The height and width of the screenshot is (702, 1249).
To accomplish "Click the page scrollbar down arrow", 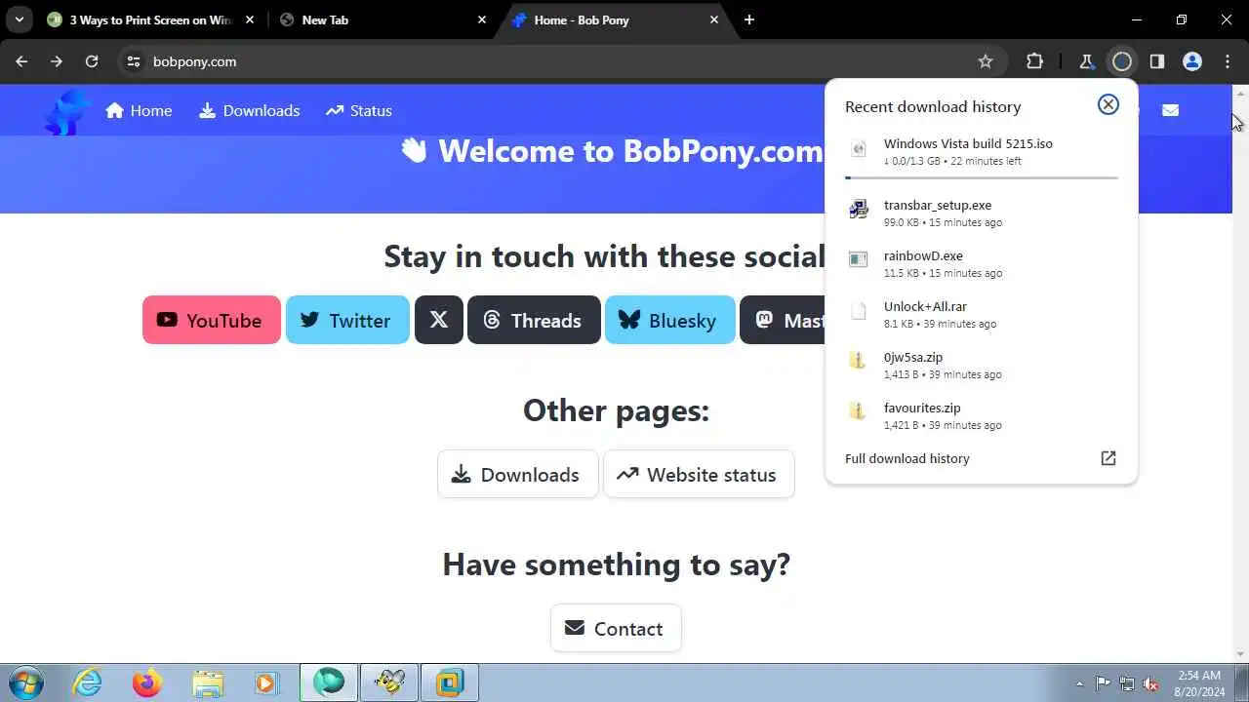I will pos(1240,654).
